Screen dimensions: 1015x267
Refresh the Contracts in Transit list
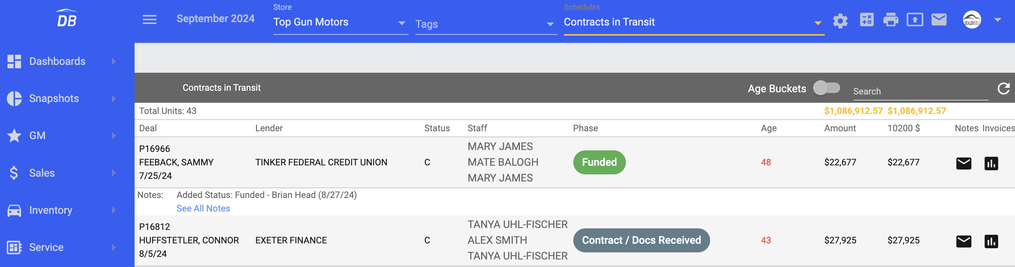[x=1003, y=88]
